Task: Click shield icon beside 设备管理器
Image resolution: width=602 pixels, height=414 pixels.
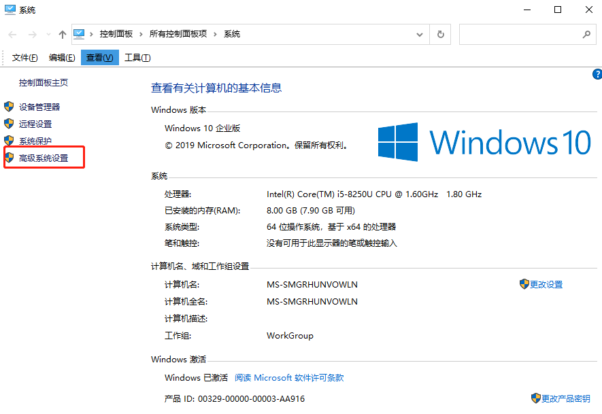Action: [9, 107]
